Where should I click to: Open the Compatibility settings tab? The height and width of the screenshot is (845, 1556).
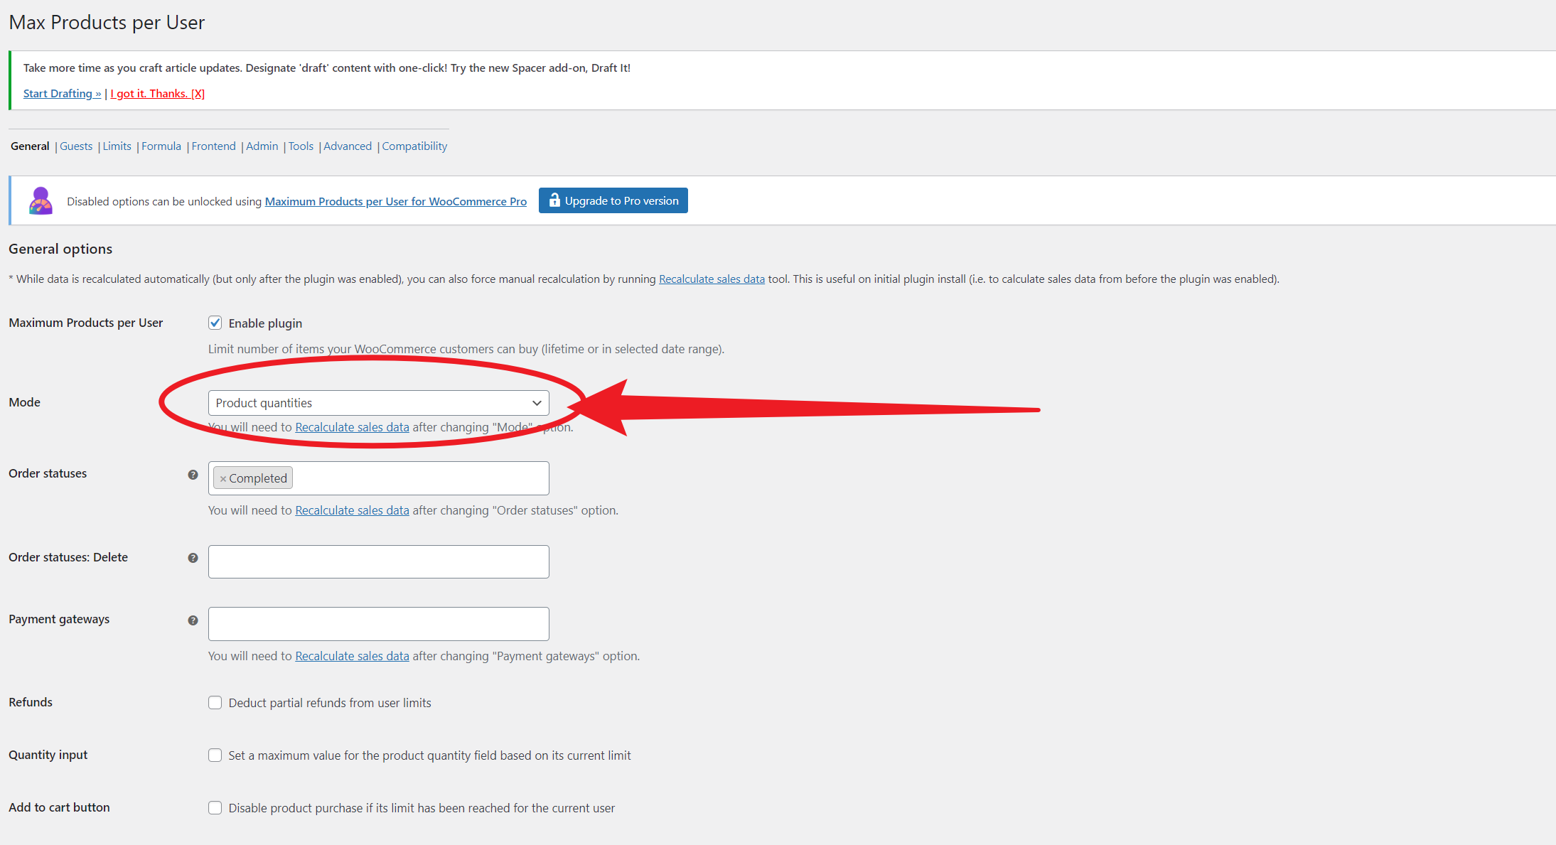(414, 146)
